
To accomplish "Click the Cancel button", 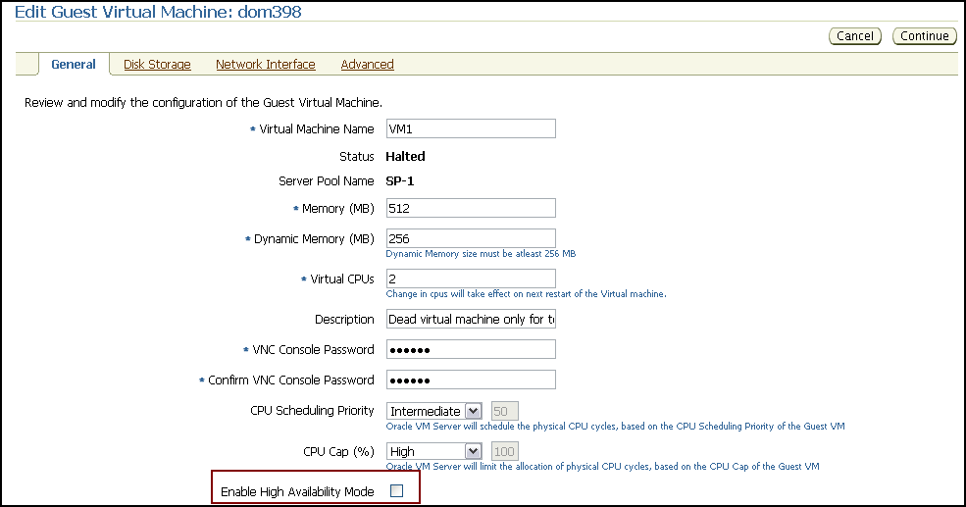I will (x=854, y=36).
